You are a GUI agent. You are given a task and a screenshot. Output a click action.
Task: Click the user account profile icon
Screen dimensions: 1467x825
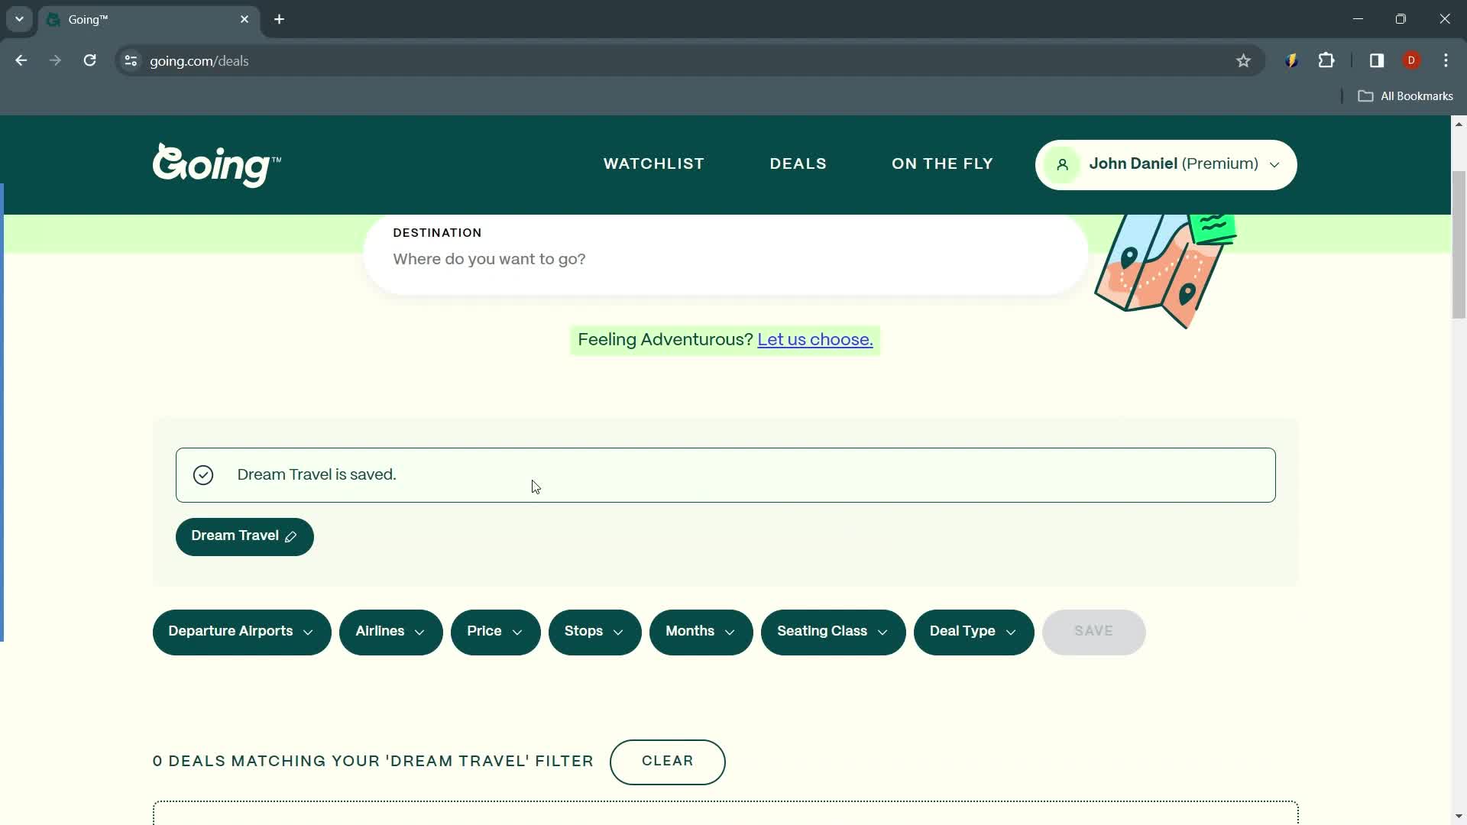coord(1061,164)
